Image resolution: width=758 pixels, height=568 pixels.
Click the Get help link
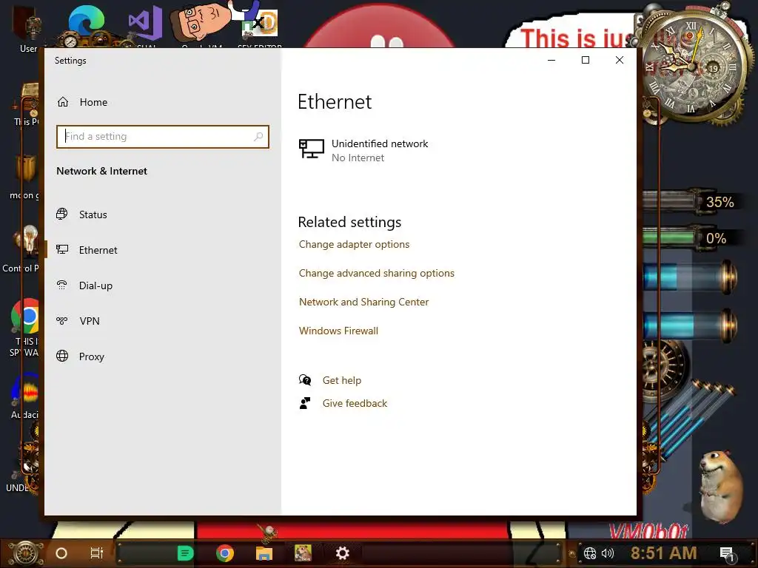(x=342, y=381)
